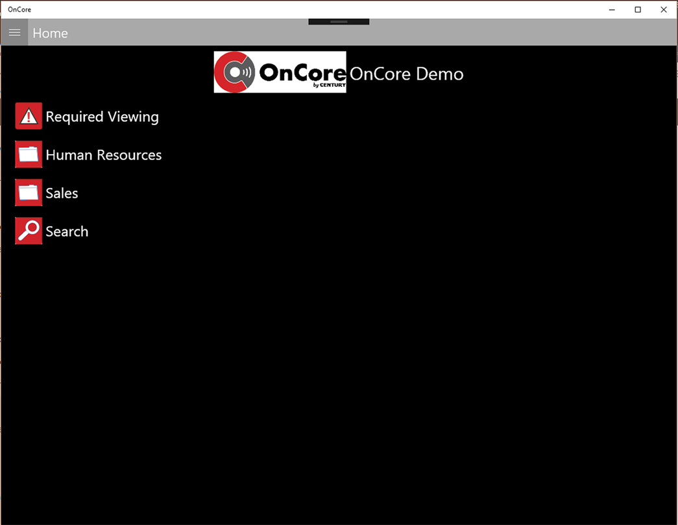
Task: Click the Required Viewing warning icon
Action: pyautogui.click(x=29, y=116)
